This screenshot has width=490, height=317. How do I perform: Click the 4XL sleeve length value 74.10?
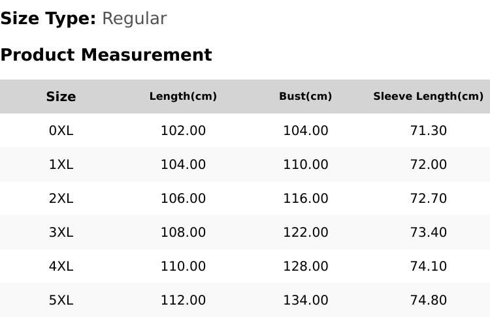pyautogui.click(x=429, y=267)
